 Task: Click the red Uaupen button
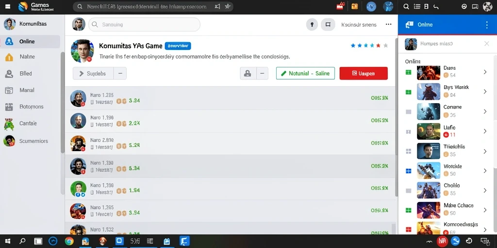pos(364,74)
